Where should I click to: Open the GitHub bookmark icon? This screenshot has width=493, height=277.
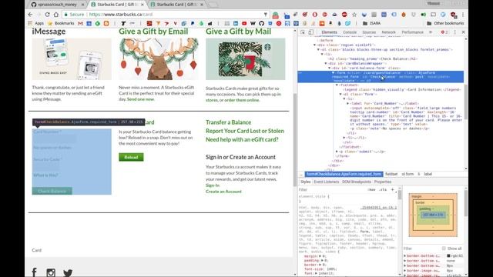pyautogui.click(x=261, y=23)
